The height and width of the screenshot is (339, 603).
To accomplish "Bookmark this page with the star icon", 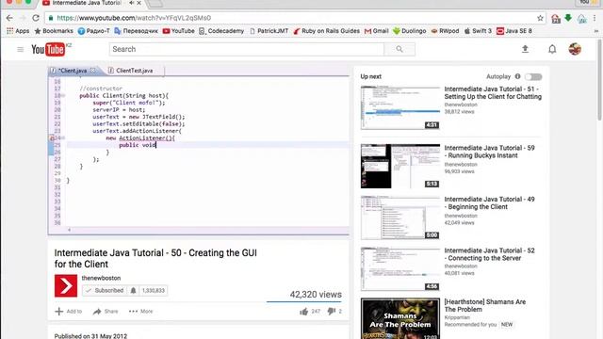I will point(540,18).
